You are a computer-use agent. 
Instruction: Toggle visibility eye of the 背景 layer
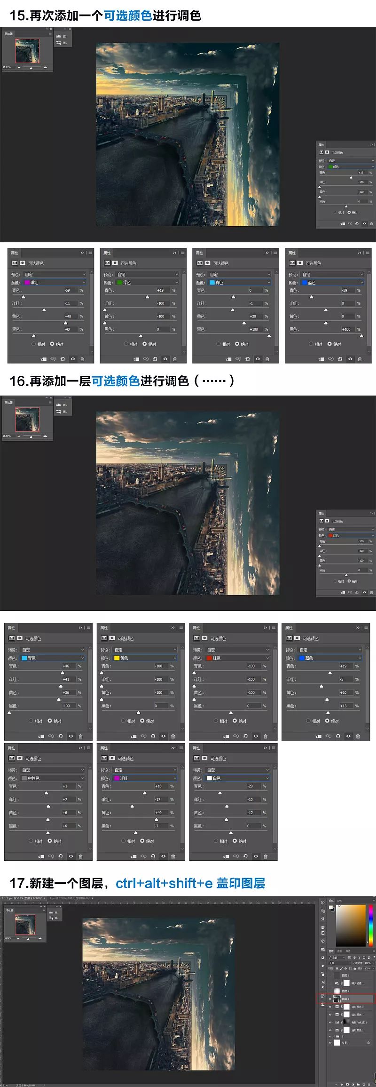coord(330,1043)
